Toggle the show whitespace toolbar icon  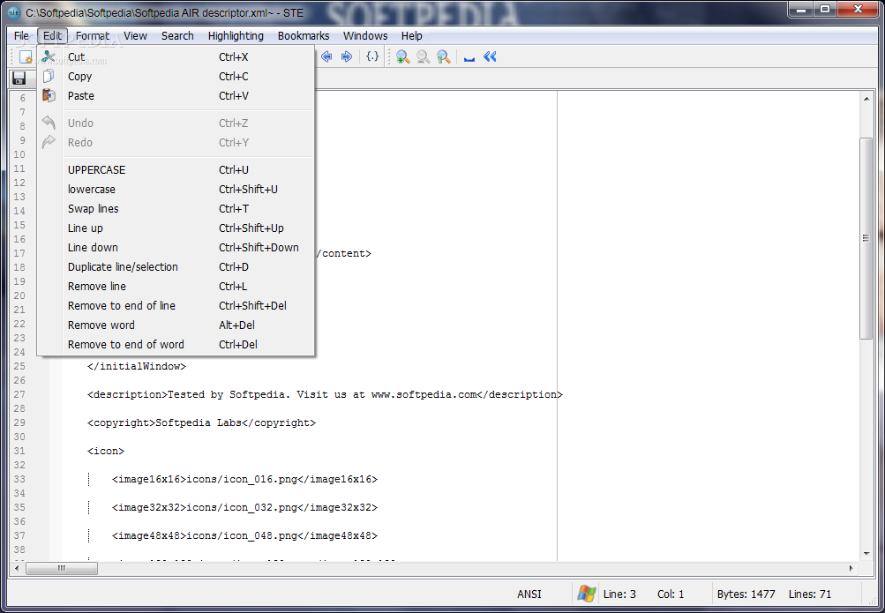[x=469, y=58]
